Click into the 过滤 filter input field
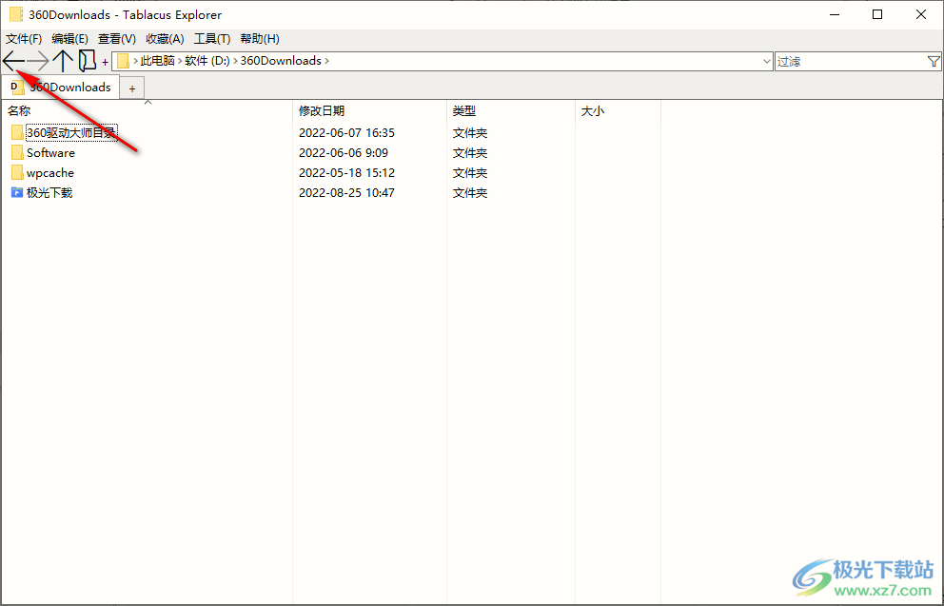 (851, 62)
